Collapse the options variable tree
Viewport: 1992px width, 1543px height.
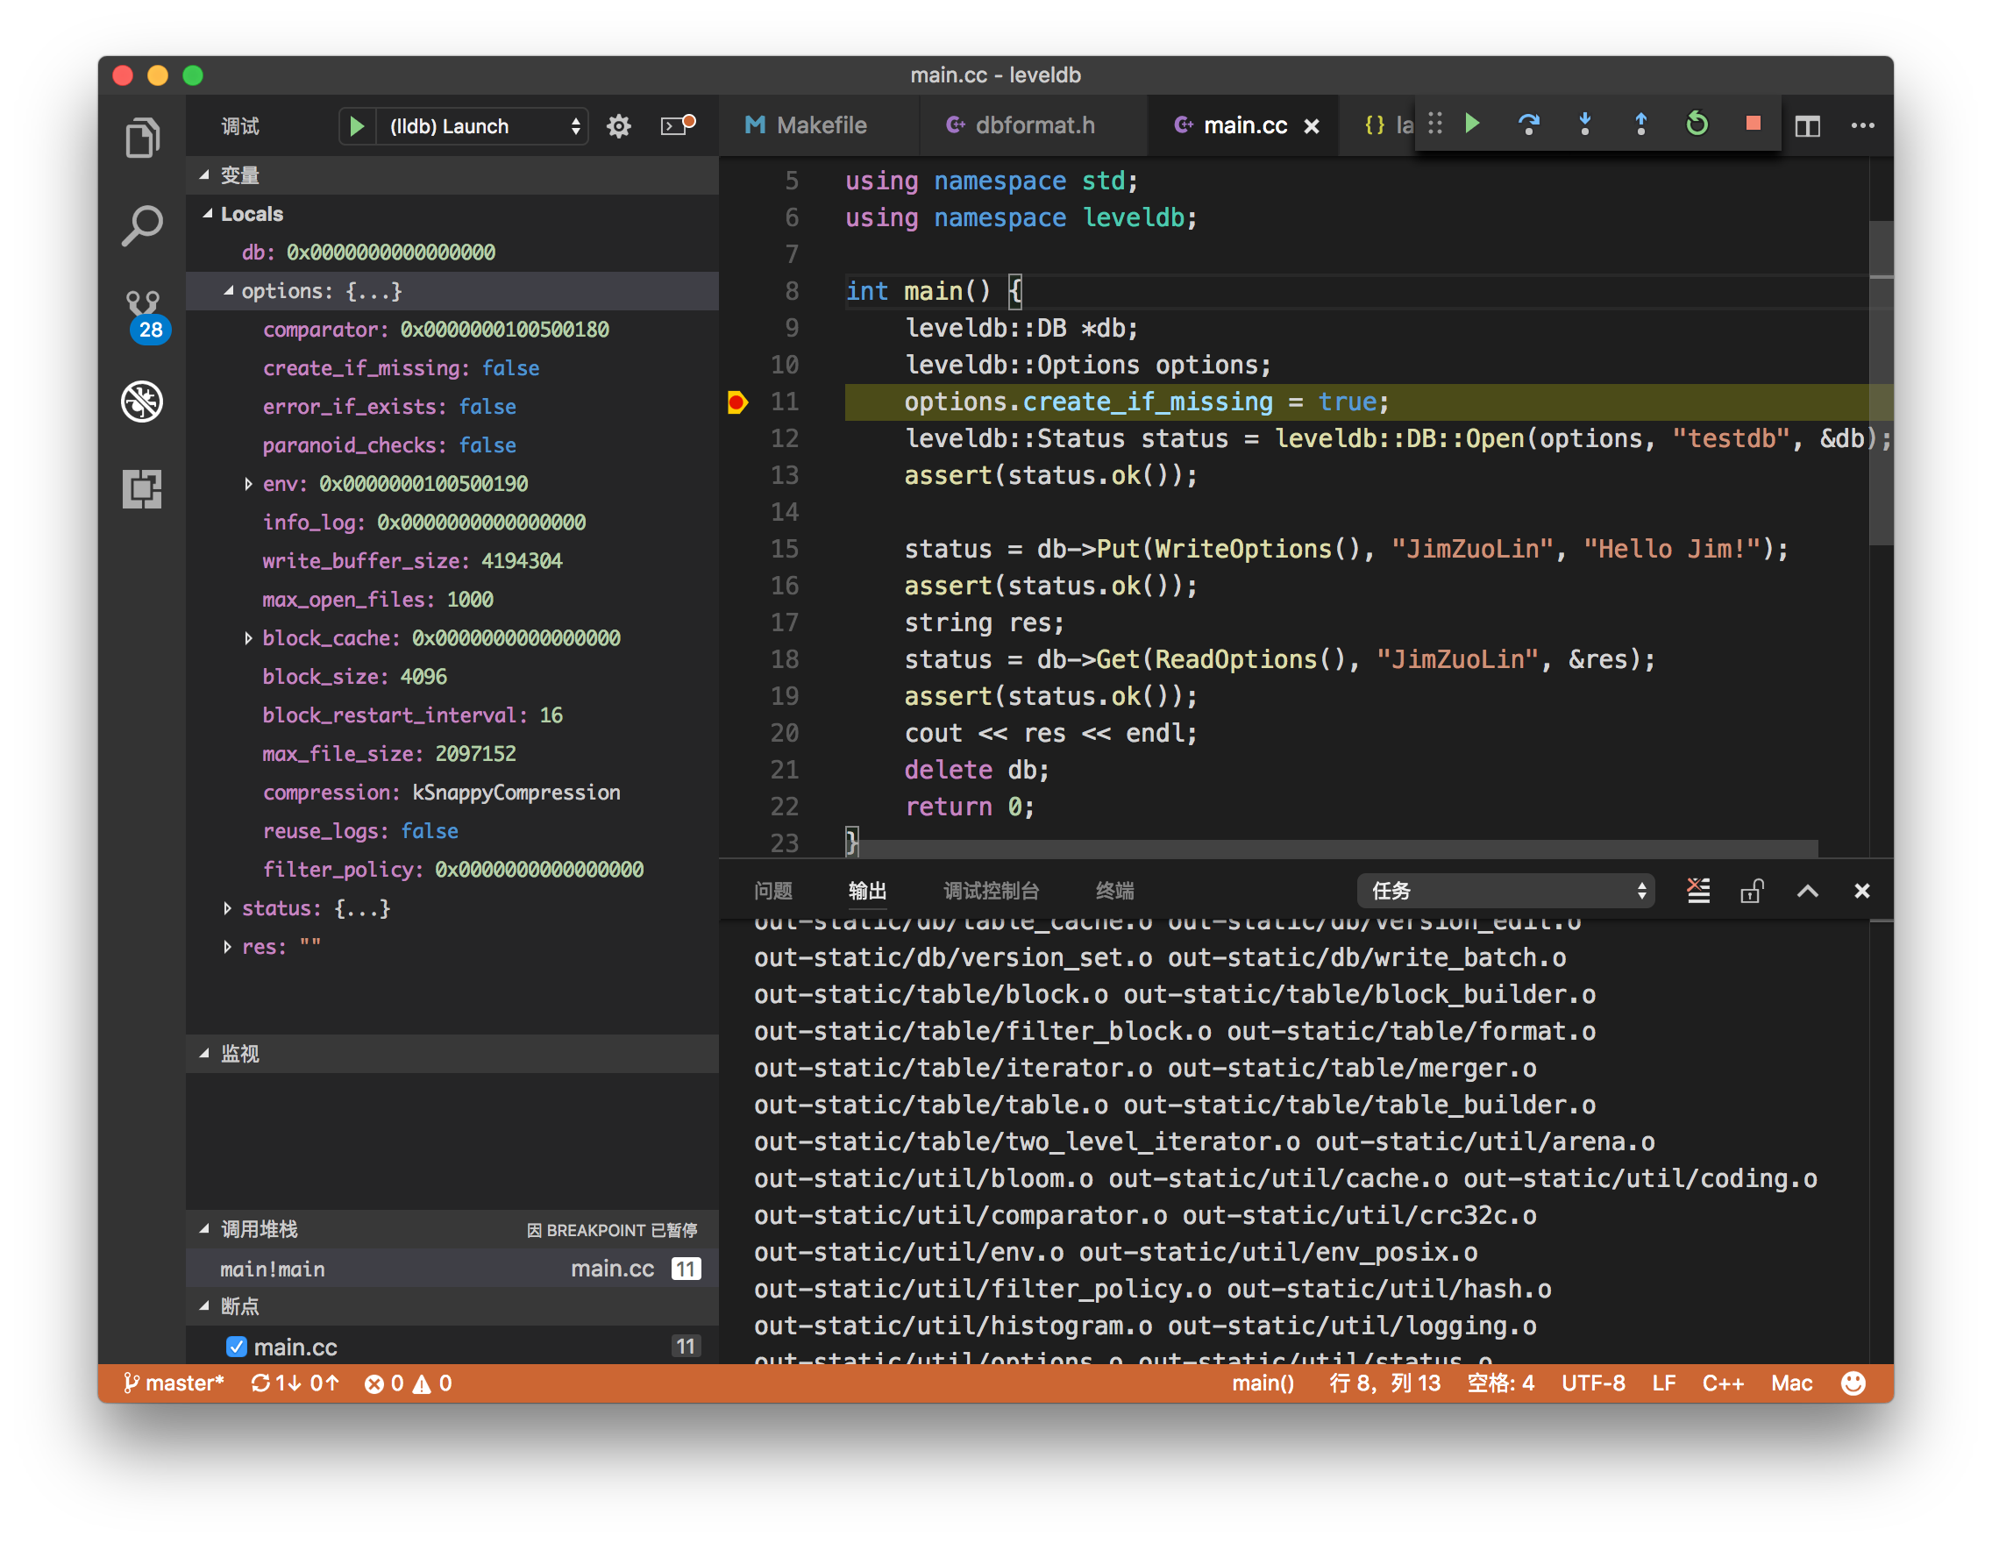coord(228,291)
